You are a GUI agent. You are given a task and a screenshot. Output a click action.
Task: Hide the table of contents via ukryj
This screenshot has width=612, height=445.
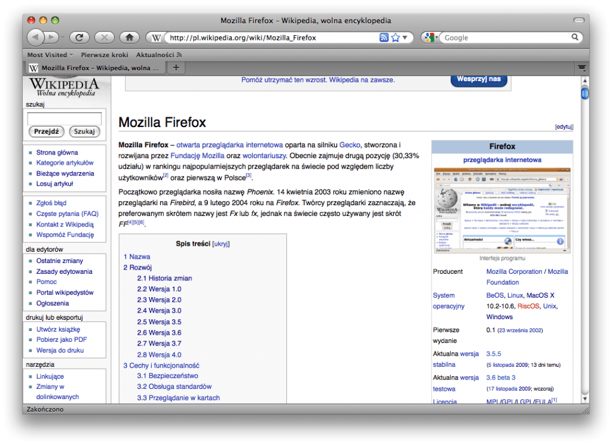coord(221,244)
